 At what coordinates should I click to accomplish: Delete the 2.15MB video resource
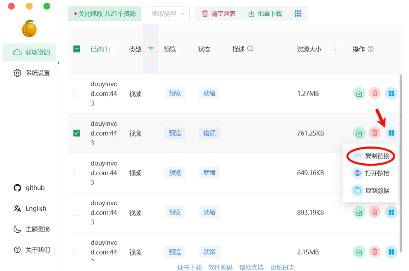tap(375, 252)
